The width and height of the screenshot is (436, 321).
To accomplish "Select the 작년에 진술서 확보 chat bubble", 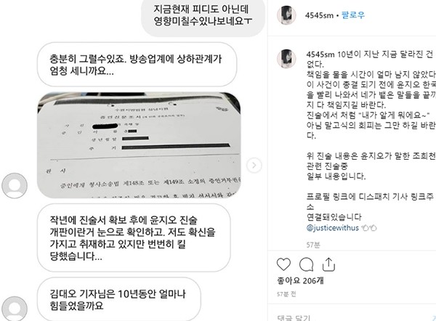I will pos(134,237).
